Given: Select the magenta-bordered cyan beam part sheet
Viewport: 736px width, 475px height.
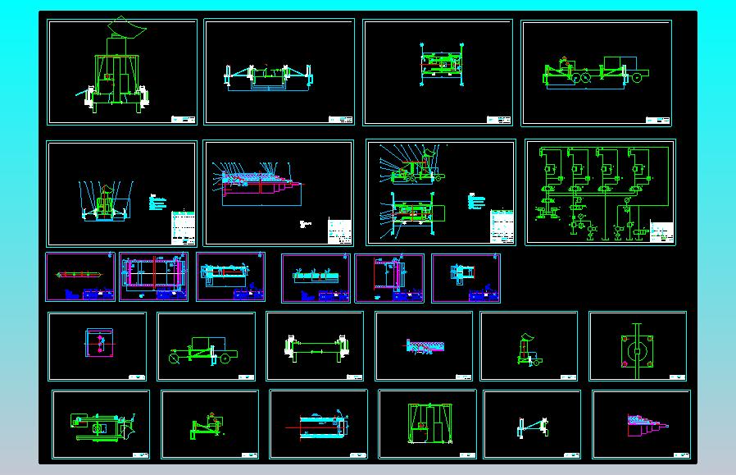Looking at the screenshot, I should click(x=230, y=276).
